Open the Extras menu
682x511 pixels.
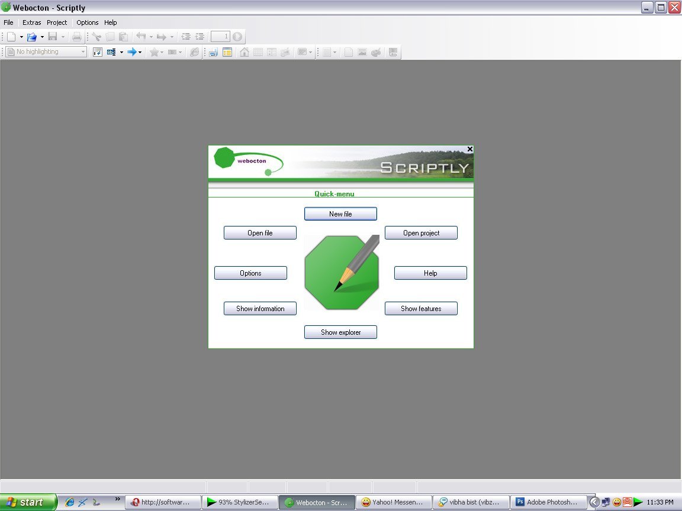32,22
